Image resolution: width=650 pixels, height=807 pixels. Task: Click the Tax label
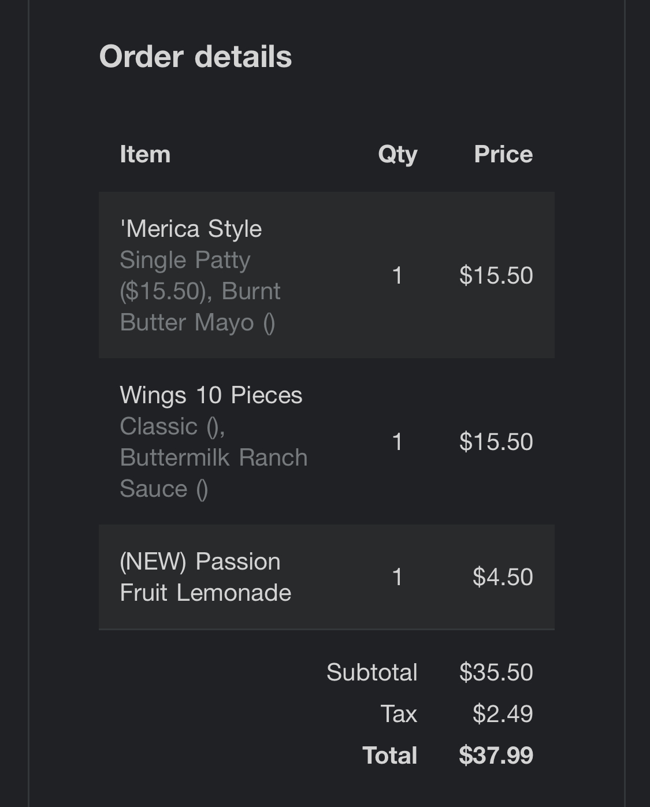(398, 714)
